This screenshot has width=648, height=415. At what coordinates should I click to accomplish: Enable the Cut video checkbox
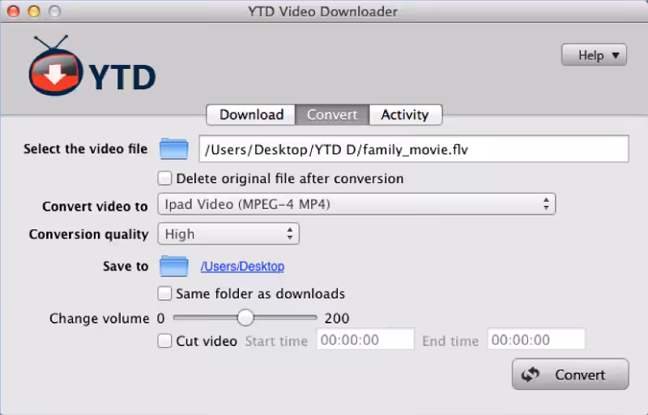pyautogui.click(x=165, y=340)
